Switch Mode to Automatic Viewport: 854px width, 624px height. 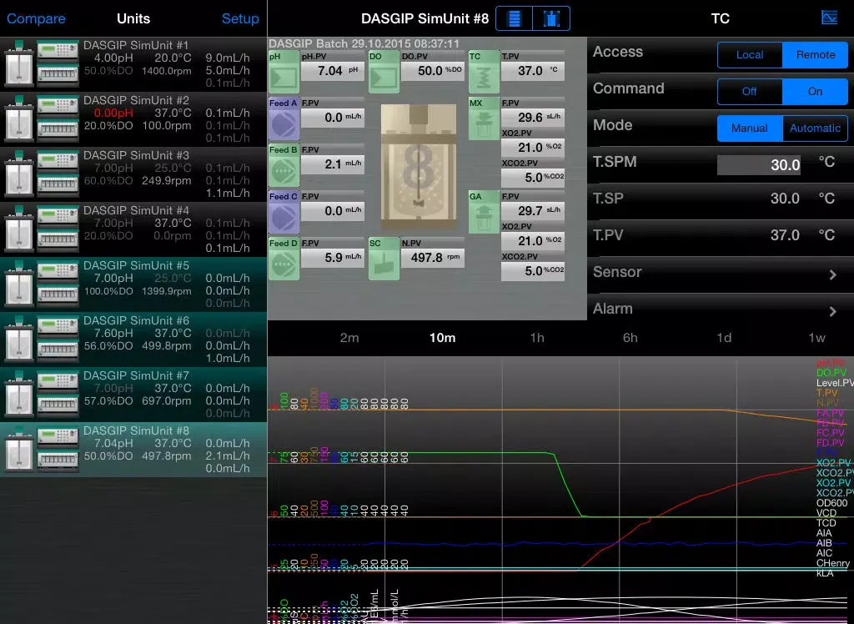[815, 128]
